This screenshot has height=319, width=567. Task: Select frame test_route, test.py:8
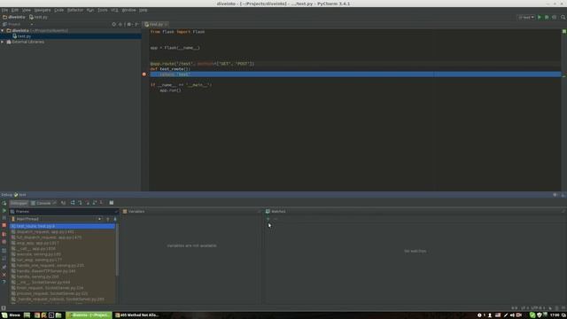(62, 226)
